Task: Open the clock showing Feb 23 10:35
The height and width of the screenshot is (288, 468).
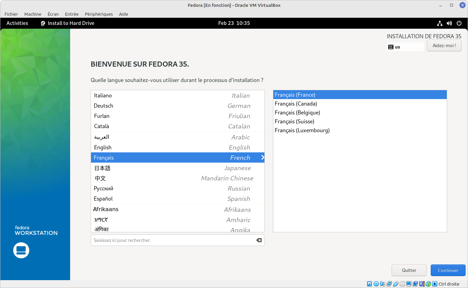Action: (x=234, y=23)
